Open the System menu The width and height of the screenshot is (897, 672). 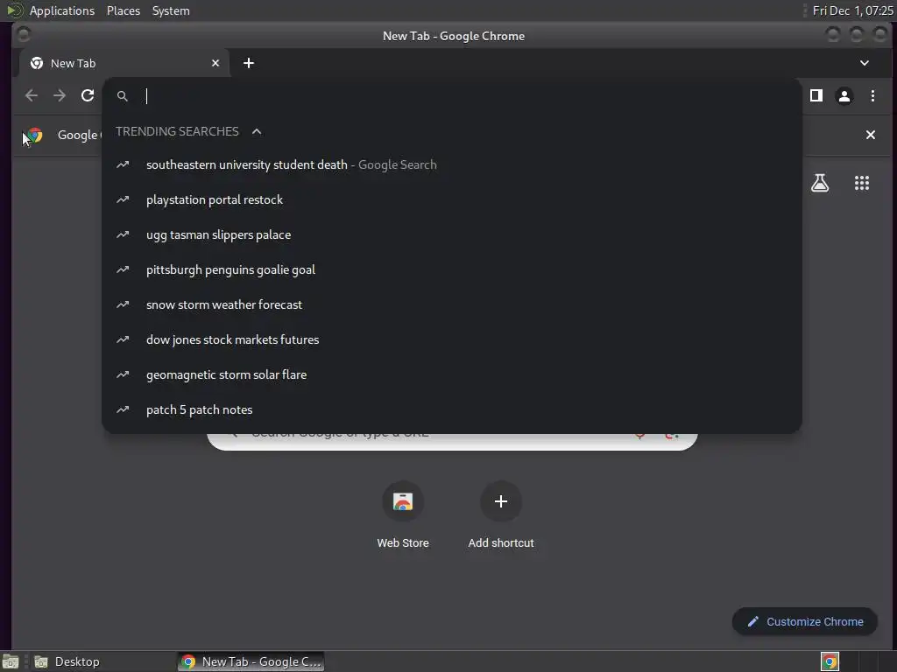(171, 10)
